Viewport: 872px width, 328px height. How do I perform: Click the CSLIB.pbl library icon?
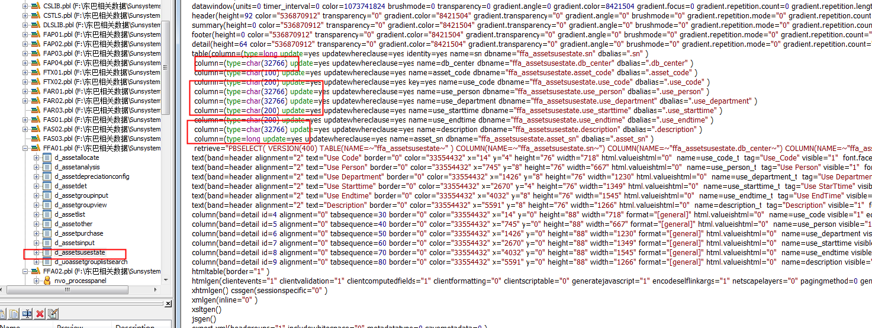point(36,5)
